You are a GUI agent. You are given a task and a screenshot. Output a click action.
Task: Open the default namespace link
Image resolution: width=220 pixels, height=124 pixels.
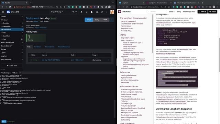point(36,21)
